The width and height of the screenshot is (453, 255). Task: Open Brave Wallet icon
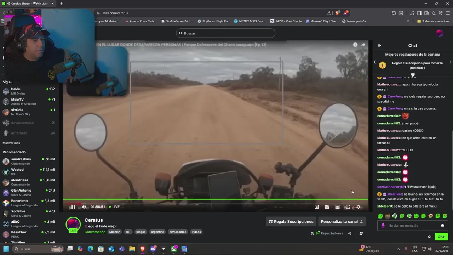[x=426, y=13]
